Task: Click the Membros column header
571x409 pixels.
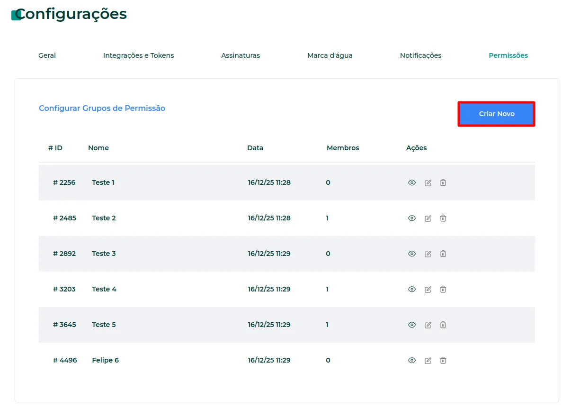Action: (x=343, y=148)
